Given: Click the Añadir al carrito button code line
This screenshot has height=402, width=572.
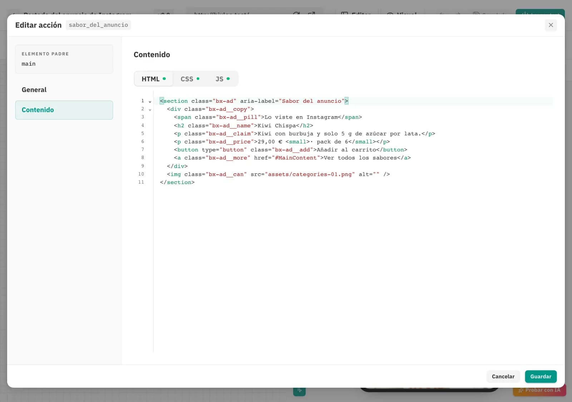Looking at the screenshot, I should click(290, 150).
